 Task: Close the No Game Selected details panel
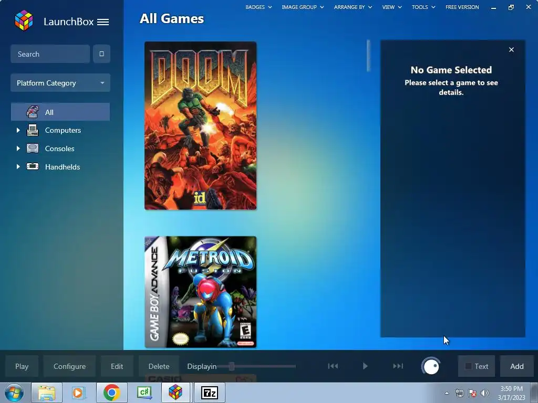(x=511, y=50)
